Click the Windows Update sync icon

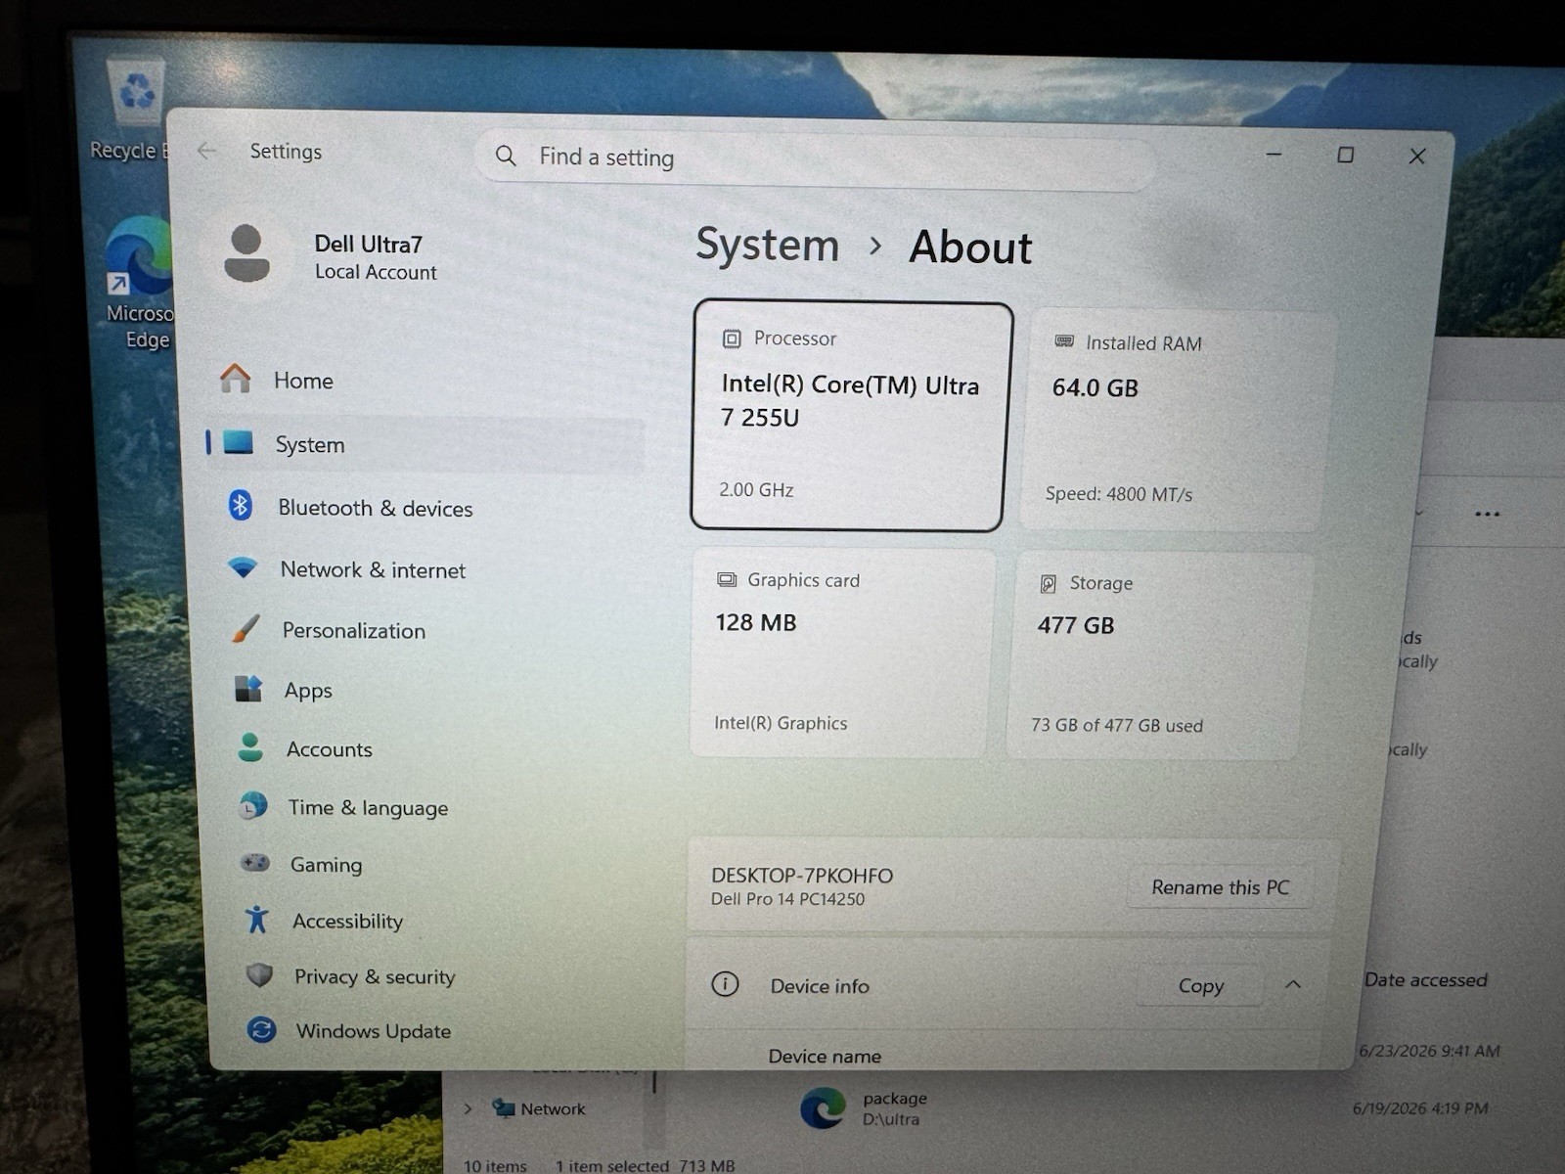(x=261, y=1030)
